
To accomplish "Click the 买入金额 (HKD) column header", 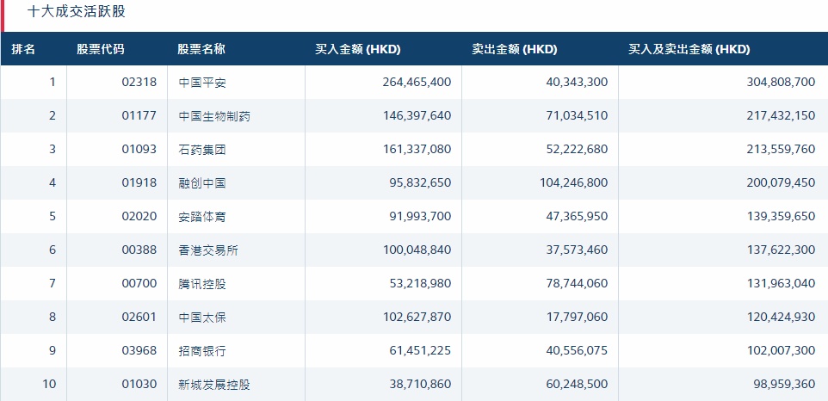I will pyautogui.click(x=358, y=49).
